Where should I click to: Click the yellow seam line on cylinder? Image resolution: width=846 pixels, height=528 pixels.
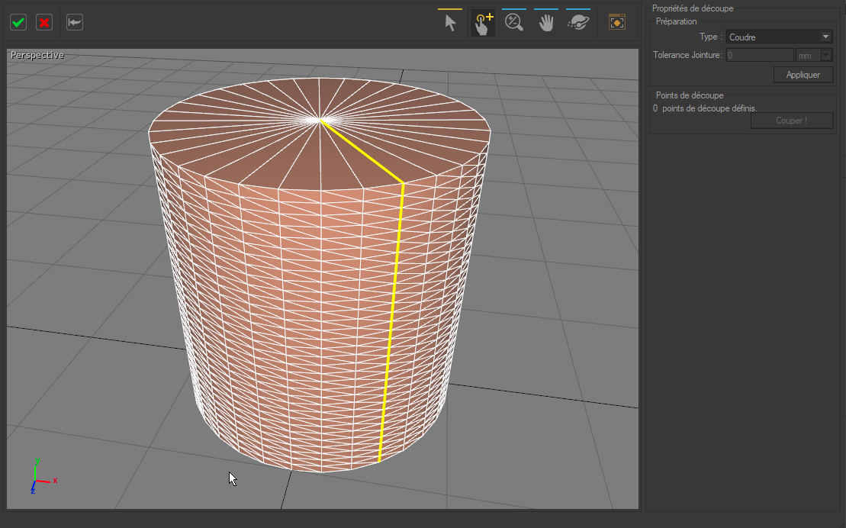coord(392,320)
